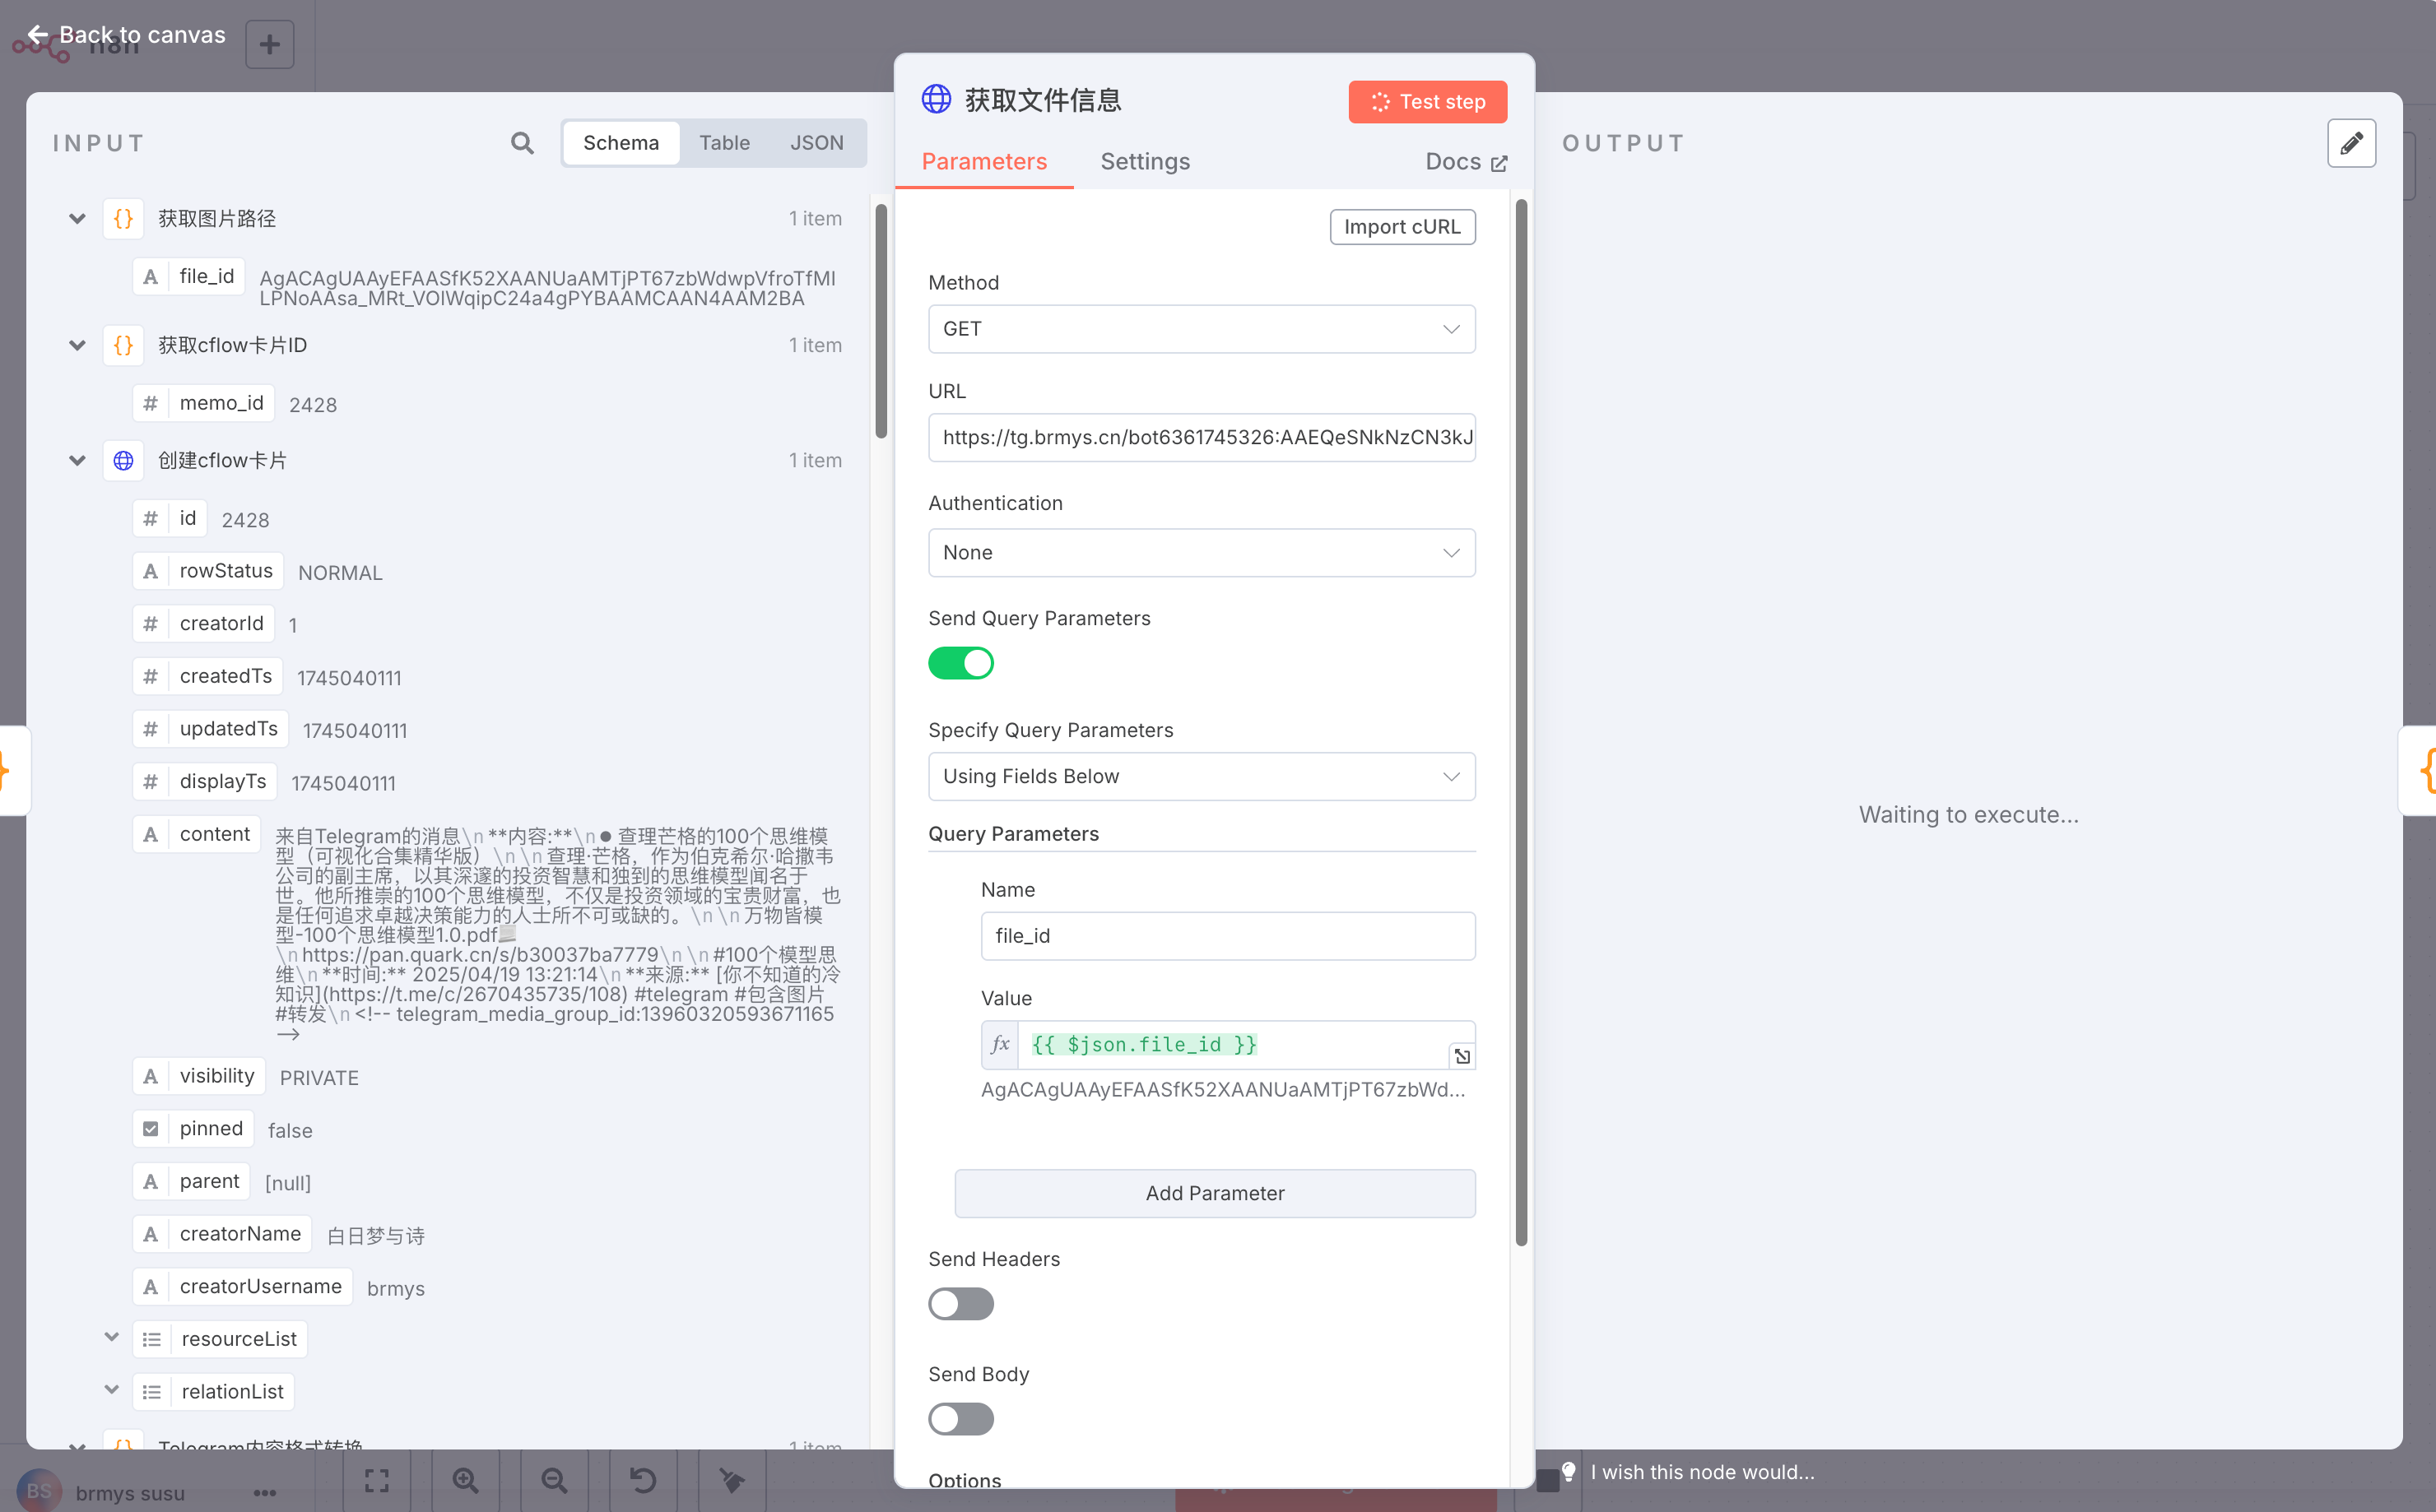Click the parent field label

(x=209, y=1181)
